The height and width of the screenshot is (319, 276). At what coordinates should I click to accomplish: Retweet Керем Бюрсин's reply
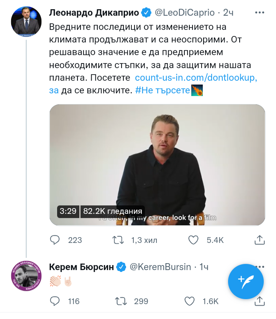tap(121, 301)
